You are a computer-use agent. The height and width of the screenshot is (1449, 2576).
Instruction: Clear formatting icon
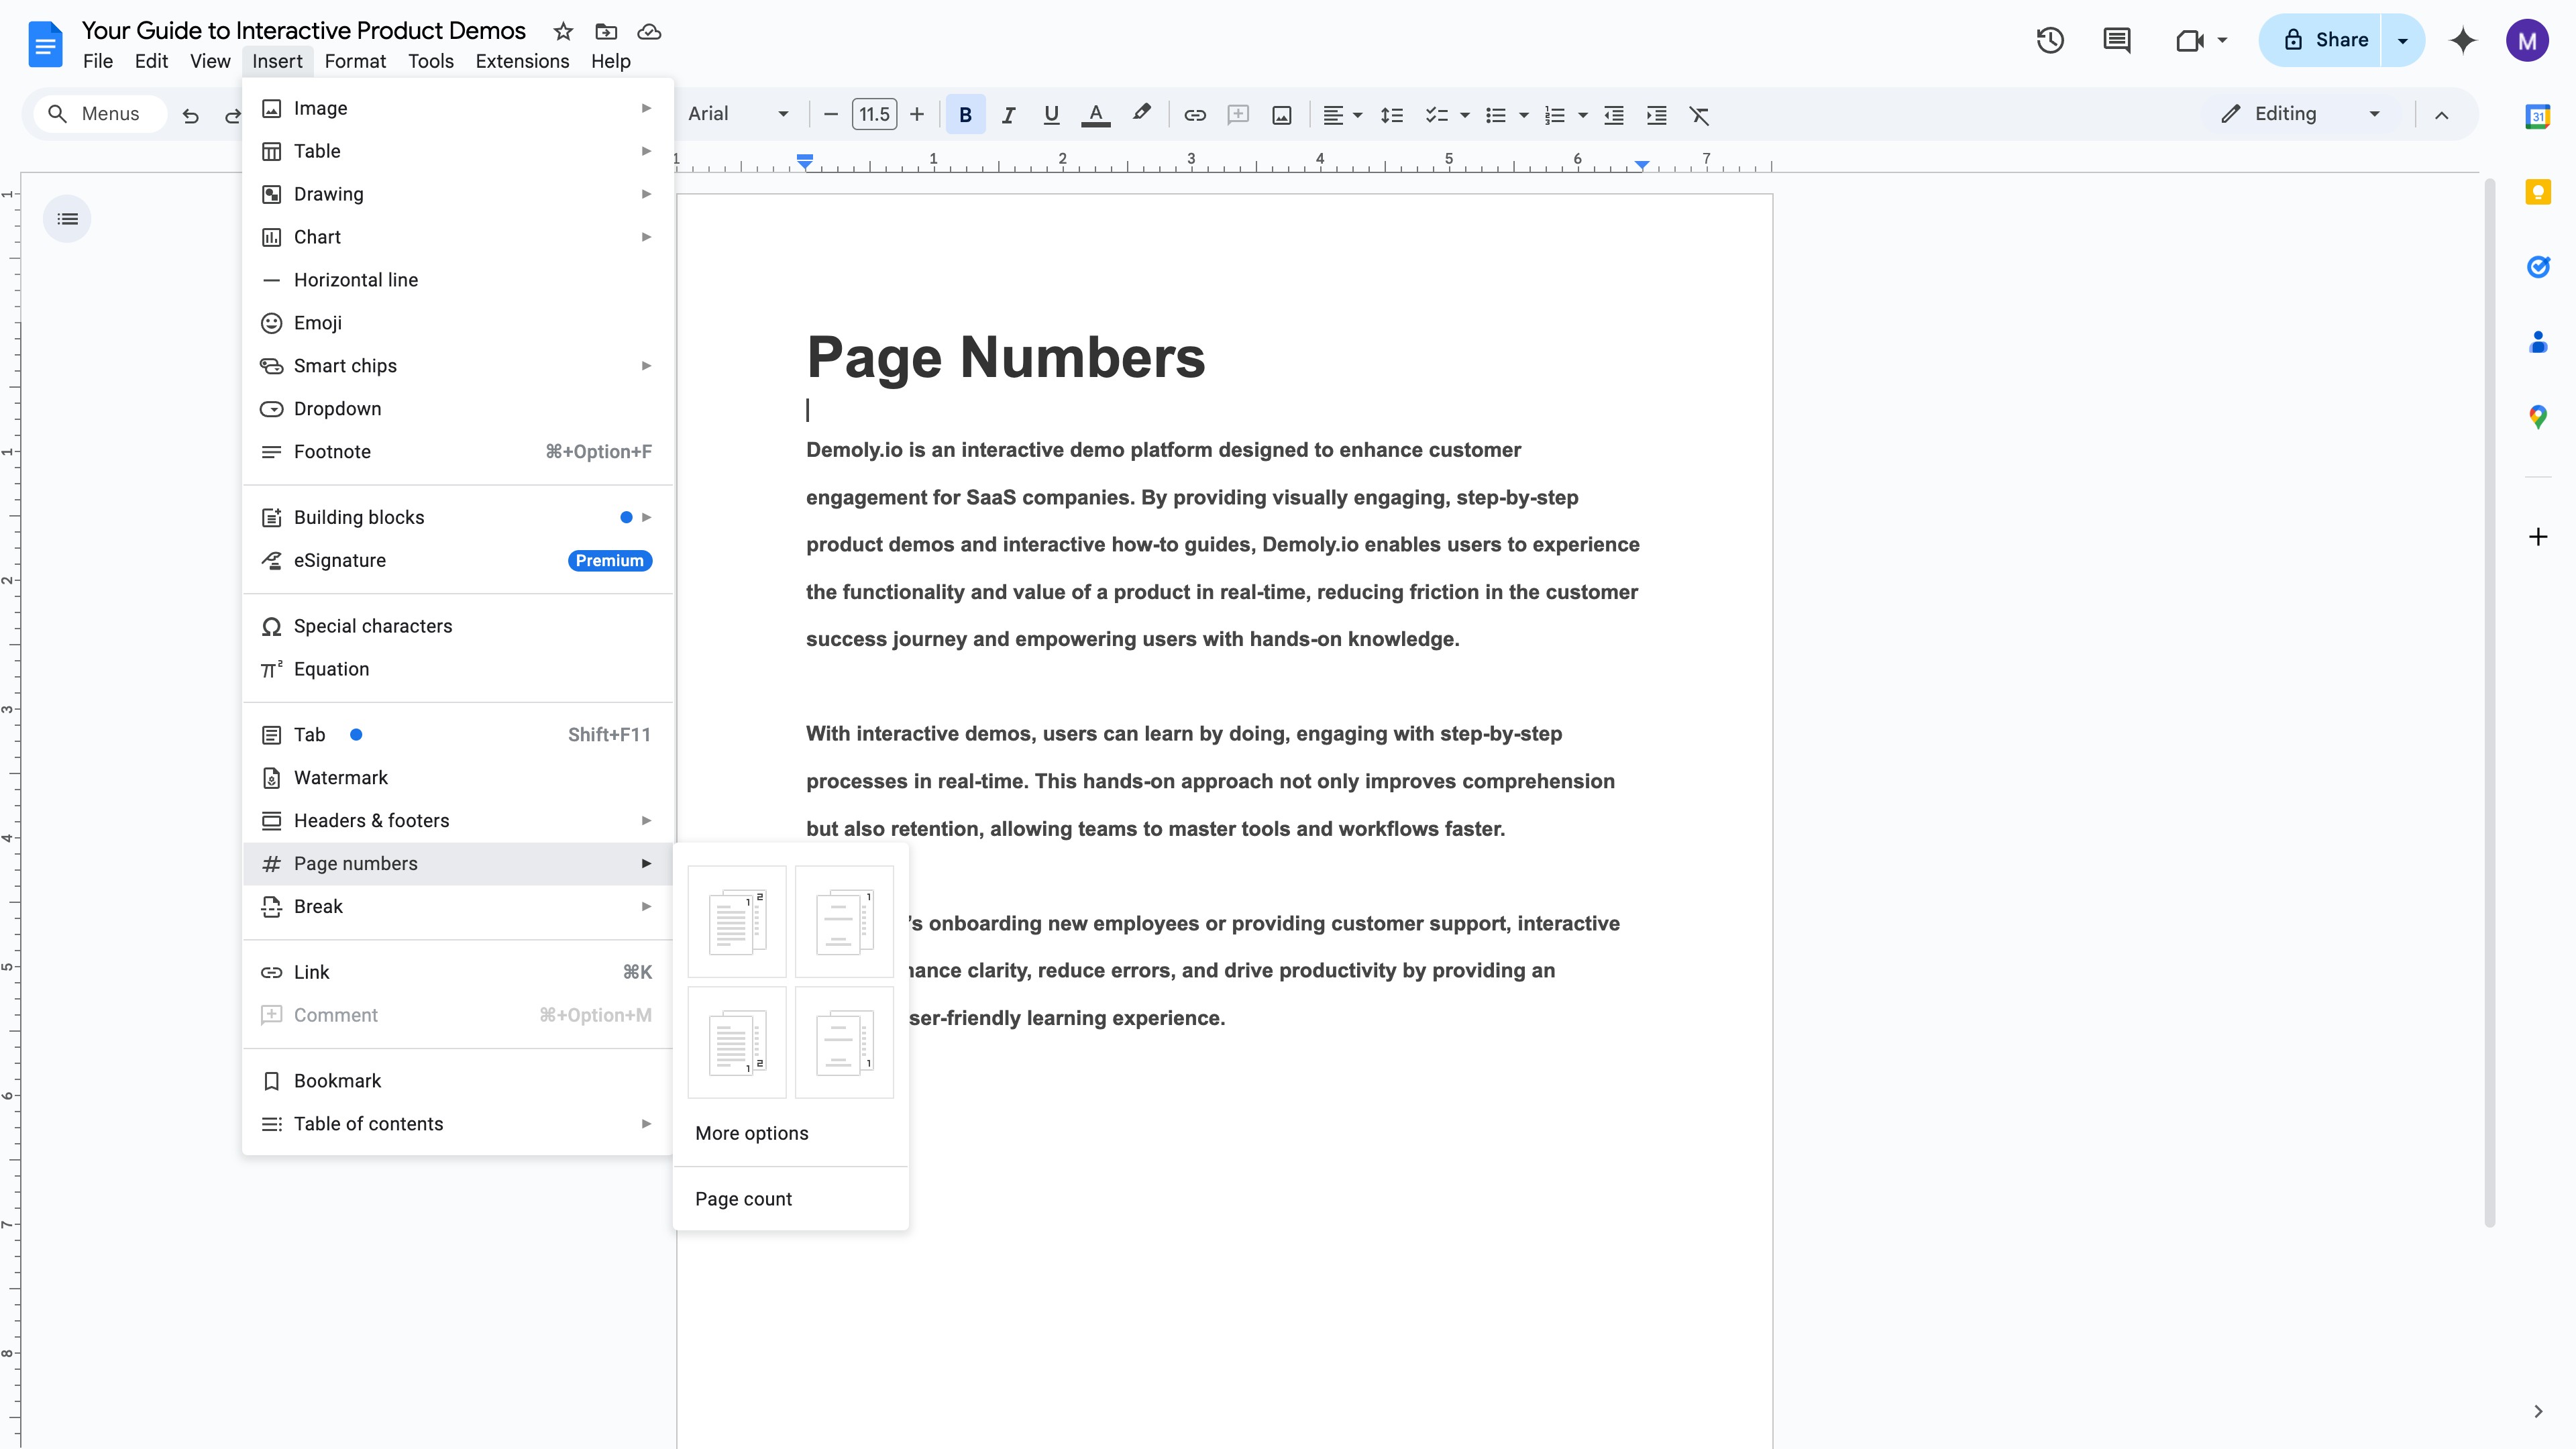(1699, 115)
